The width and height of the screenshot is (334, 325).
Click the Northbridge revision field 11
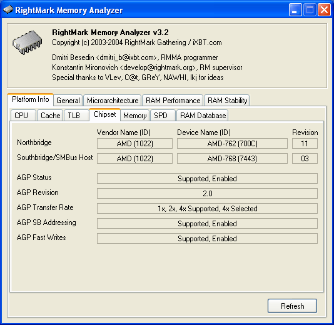coord(305,144)
